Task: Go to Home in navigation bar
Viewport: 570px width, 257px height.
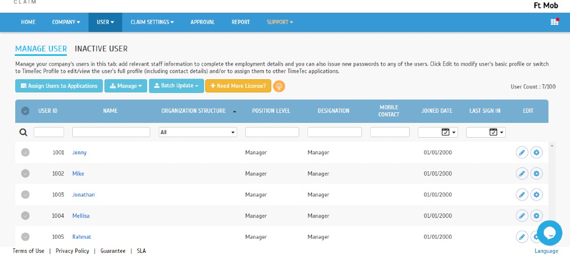Action: tap(28, 22)
